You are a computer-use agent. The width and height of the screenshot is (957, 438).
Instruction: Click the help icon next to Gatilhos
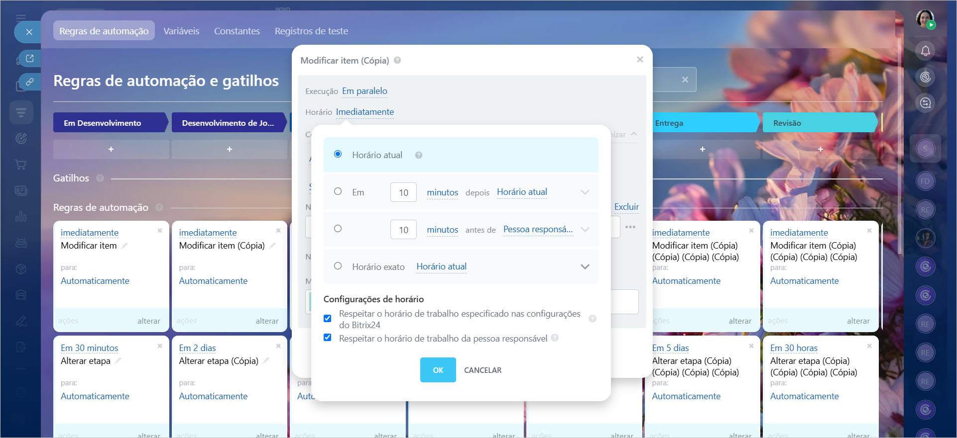pos(100,178)
